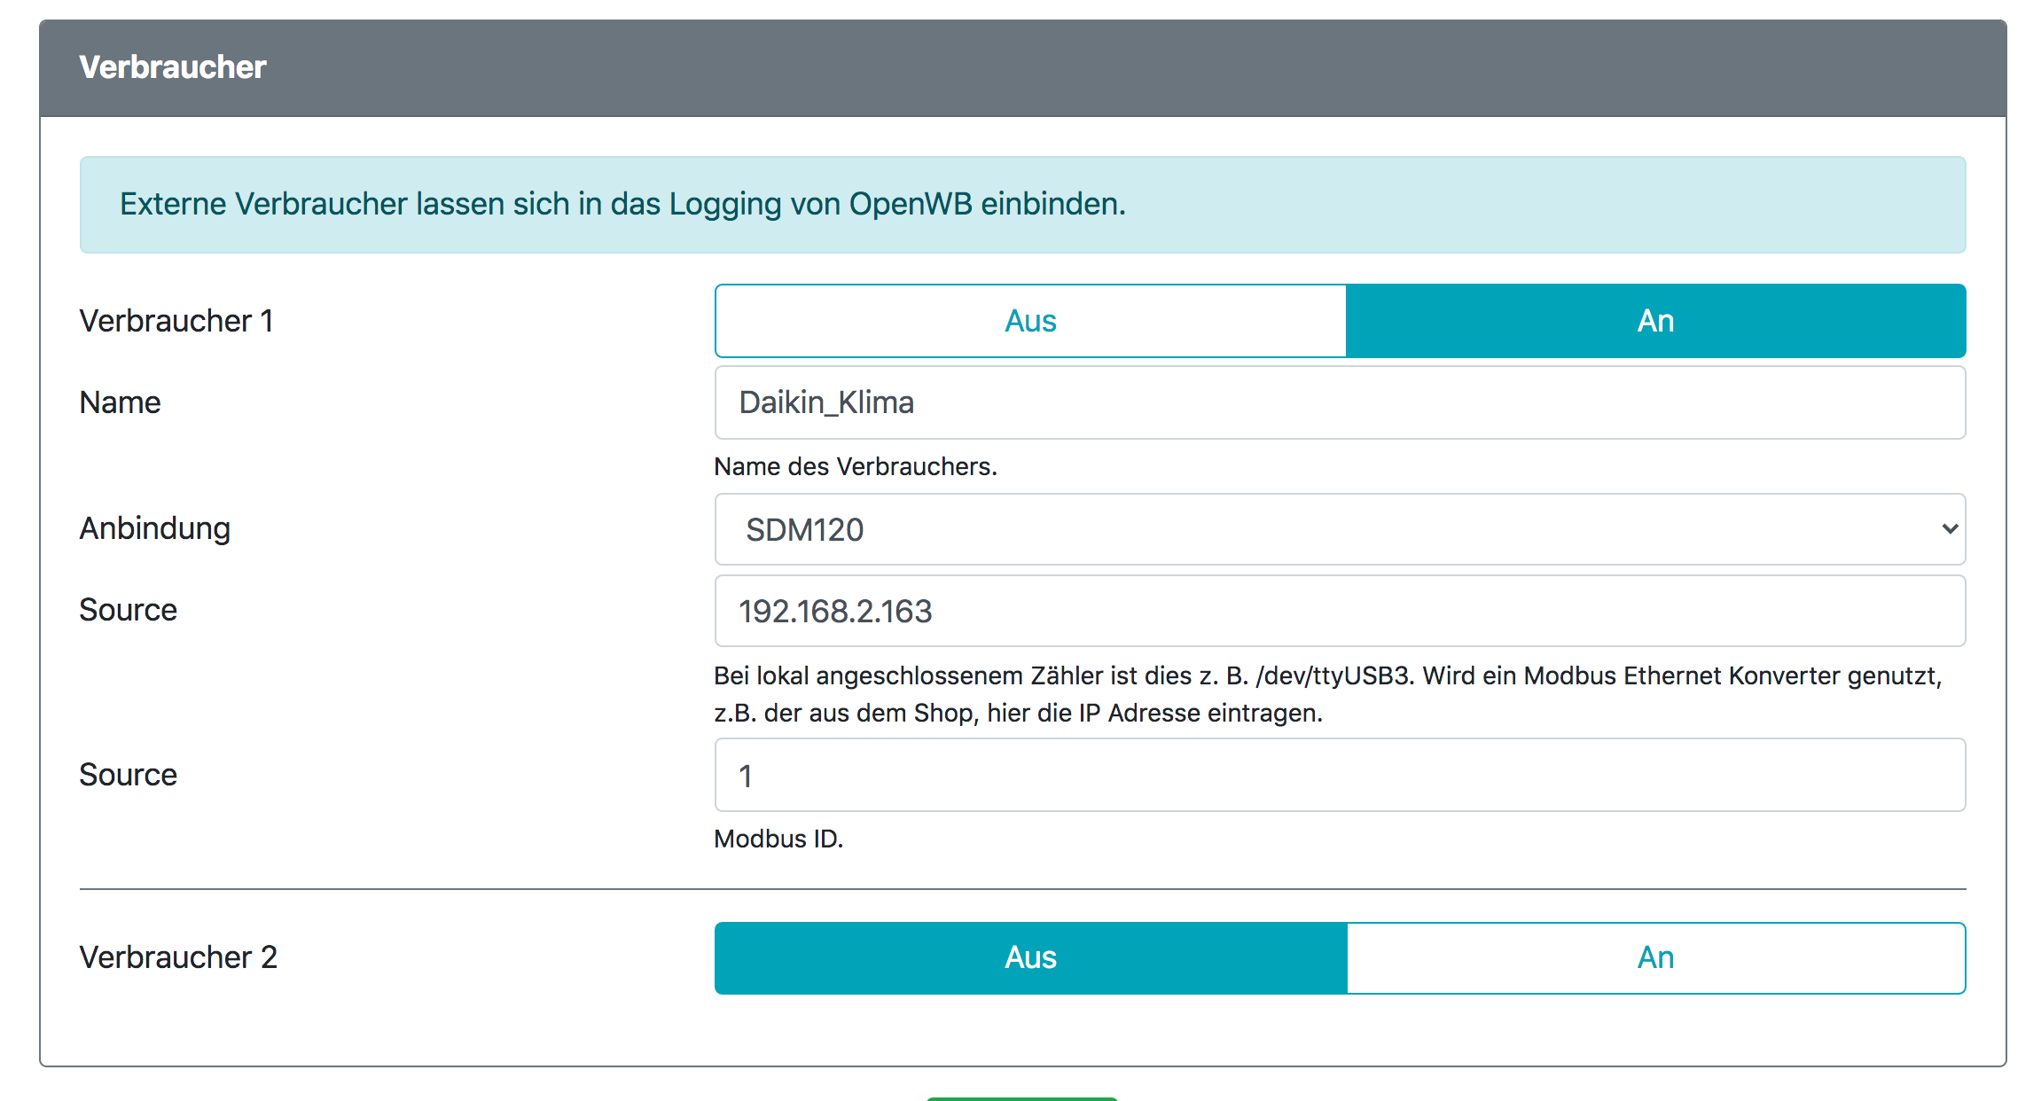The image size is (2041, 1101).
Task: Click the Verbraucher card header title
Action: (x=173, y=67)
